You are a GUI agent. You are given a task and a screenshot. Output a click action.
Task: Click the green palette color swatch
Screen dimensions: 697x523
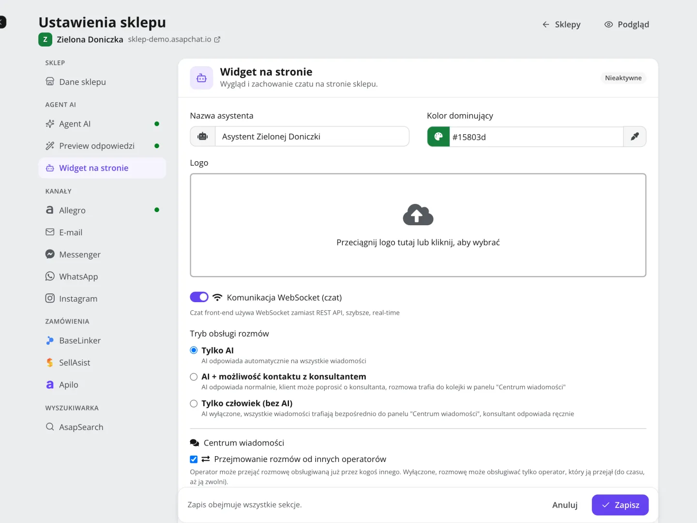[x=439, y=137]
